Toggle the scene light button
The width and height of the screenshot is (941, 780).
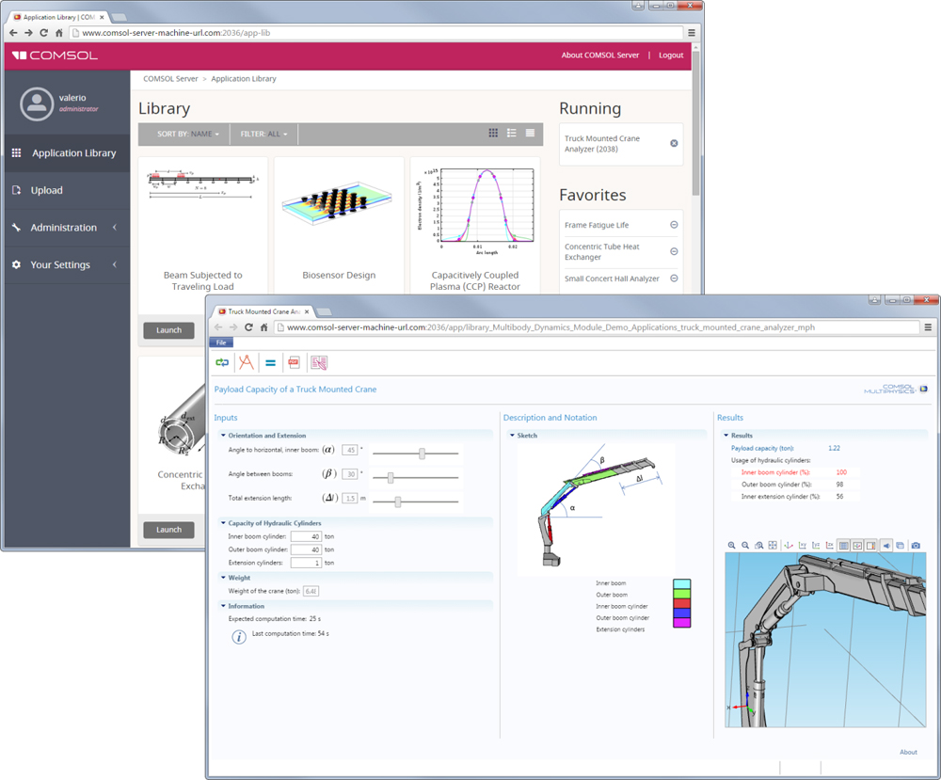pyautogui.click(x=886, y=546)
